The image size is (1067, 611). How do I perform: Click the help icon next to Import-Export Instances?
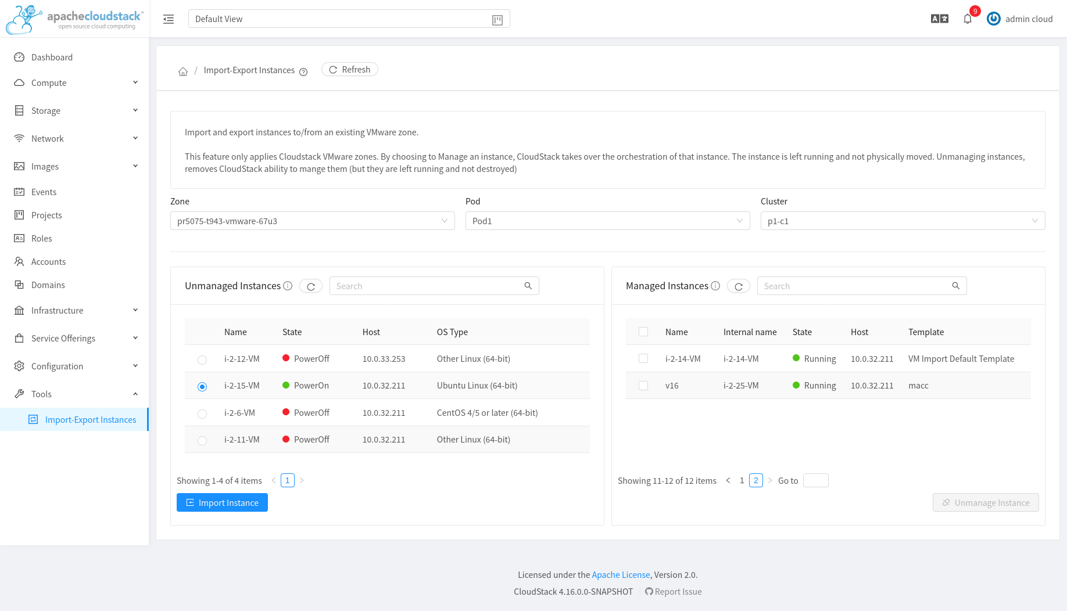303,72
